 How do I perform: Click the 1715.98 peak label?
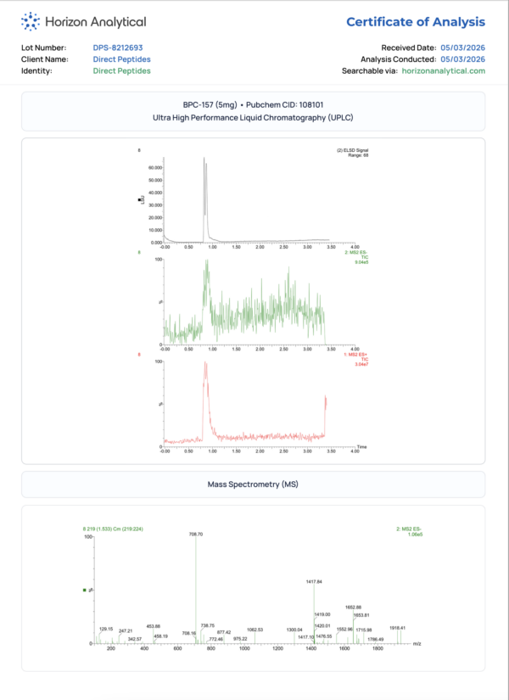click(x=364, y=630)
